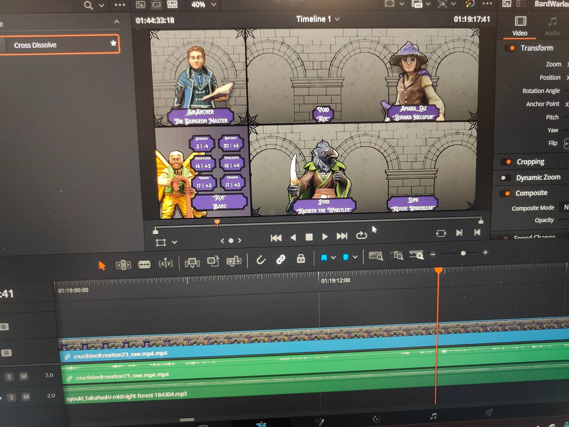Click the orange timeline playhead handle
This screenshot has width=569, height=427.
[x=439, y=270]
